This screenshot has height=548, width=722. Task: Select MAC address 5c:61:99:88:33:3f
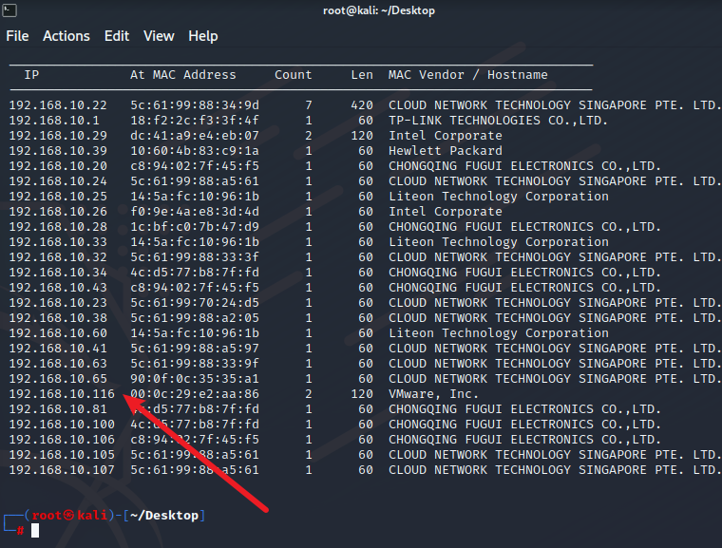coord(195,257)
